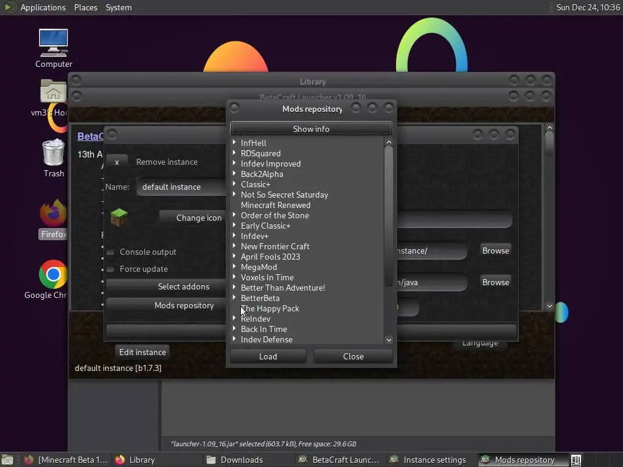This screenshot has height=467, width=623.
Task: Click the Show info button
Action: pos(311,129)
